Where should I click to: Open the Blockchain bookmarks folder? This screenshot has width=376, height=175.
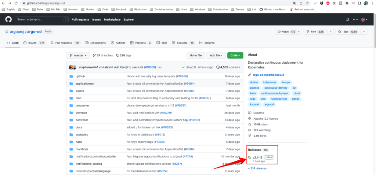(x=138, y=9)
